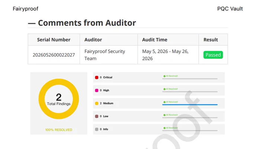Click the '0 Low' label
253x149 pixels.
(104, 116)
